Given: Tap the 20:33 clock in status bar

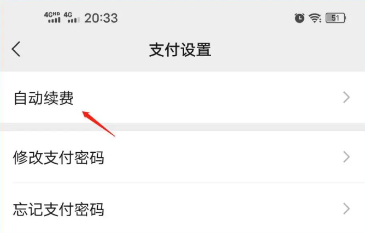Looking at the screenshot, I should (x=101, y=18).
